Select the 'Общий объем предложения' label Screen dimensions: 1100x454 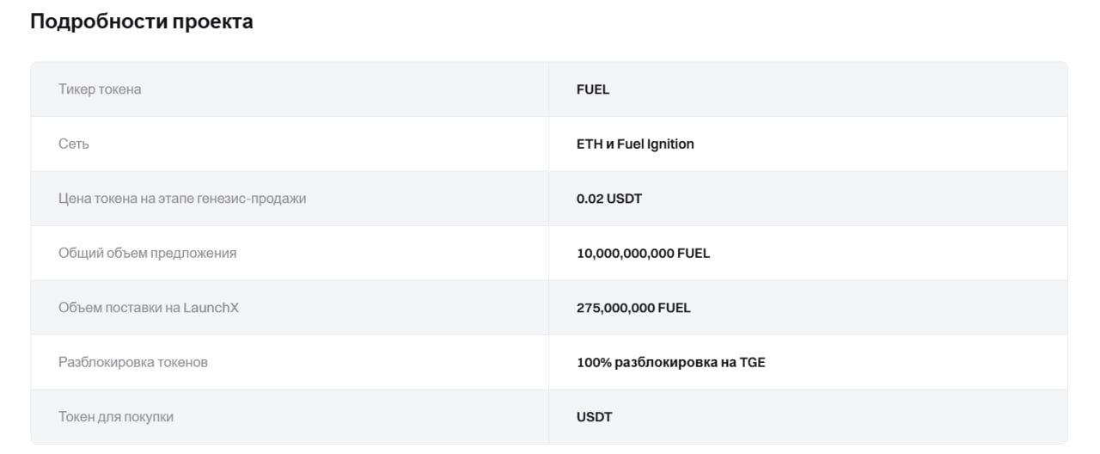[148, 253]
